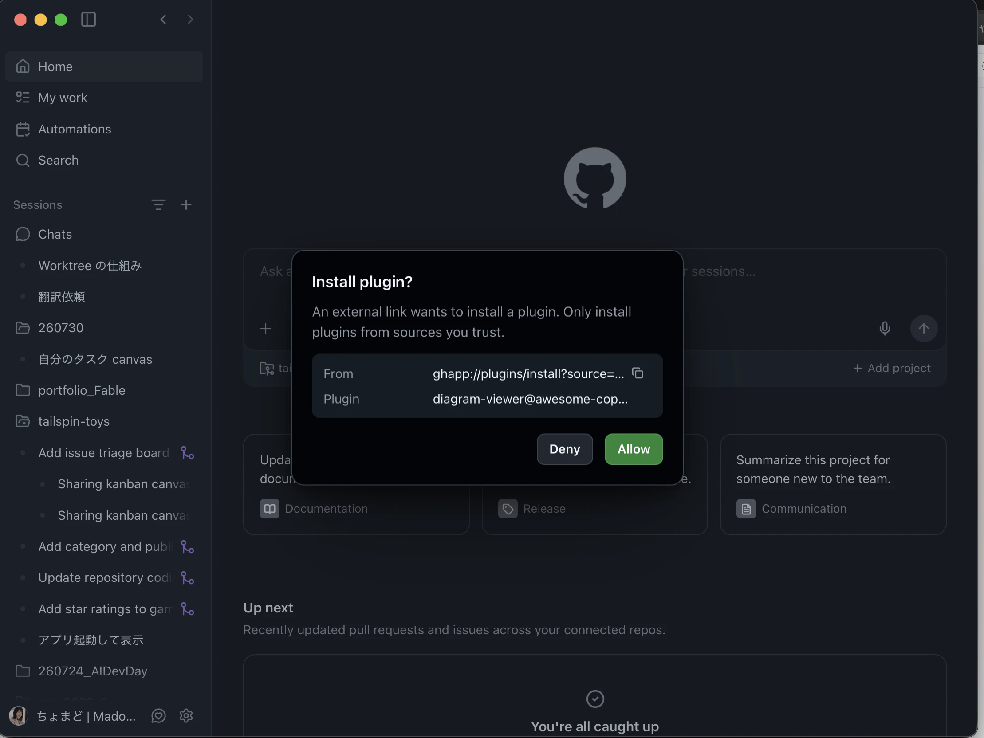Open the Home page
Screen dimensions: 984x738
tap(104, 67)
